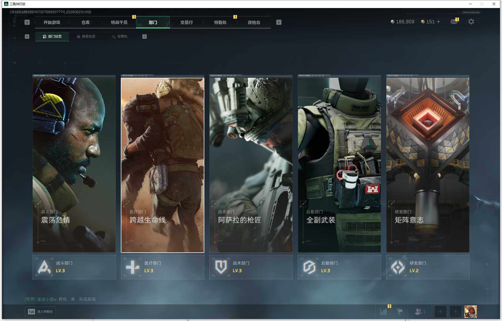
Task: Click the 战斗部门 emblem icon
Action: (x=44, y=267)
